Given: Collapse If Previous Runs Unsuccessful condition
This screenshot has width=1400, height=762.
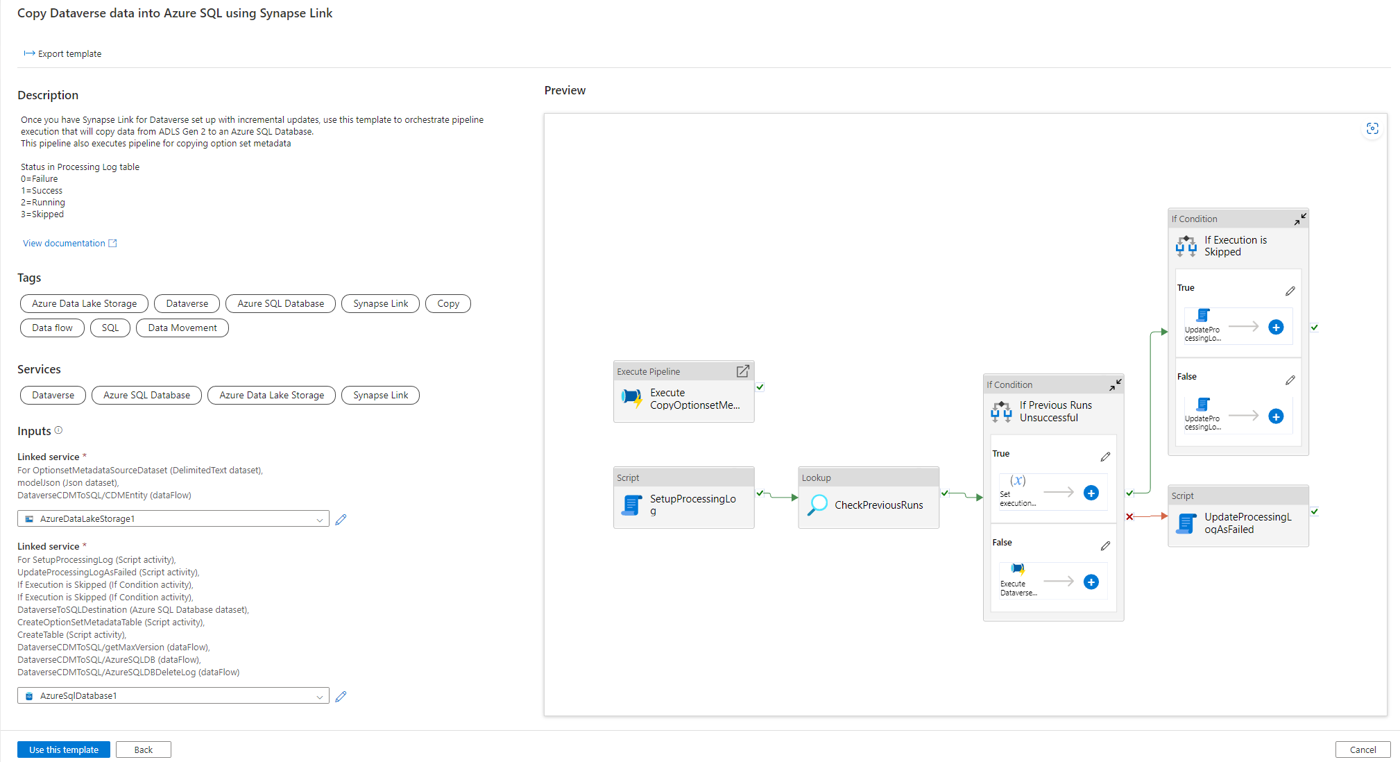Looking at the screenshot, I should 1115,384.
